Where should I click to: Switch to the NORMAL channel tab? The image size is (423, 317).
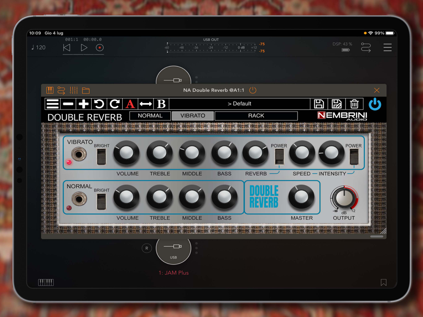click(x=150, y=116)
